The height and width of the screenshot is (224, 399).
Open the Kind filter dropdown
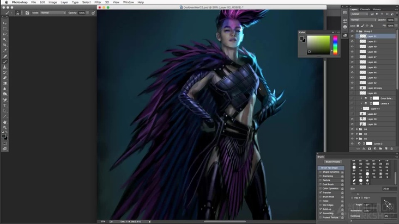click(x=359, y=14)
